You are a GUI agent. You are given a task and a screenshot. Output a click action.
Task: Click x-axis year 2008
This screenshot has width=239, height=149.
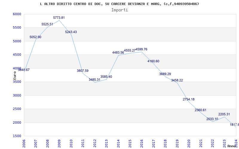pos(48,143)
